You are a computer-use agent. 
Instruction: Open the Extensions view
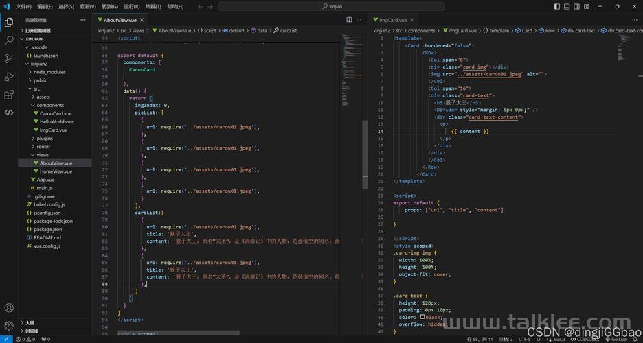click(9, 95)
